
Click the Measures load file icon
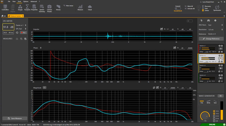tap(25, 39)
